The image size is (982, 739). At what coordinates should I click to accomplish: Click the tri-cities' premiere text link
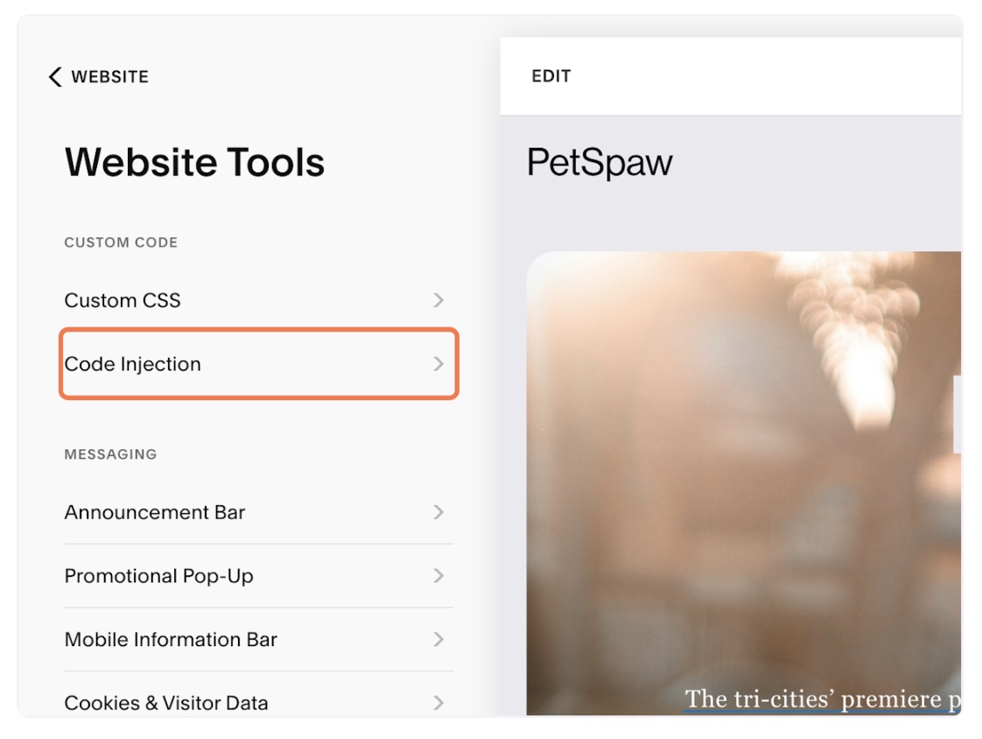[823, 700]
